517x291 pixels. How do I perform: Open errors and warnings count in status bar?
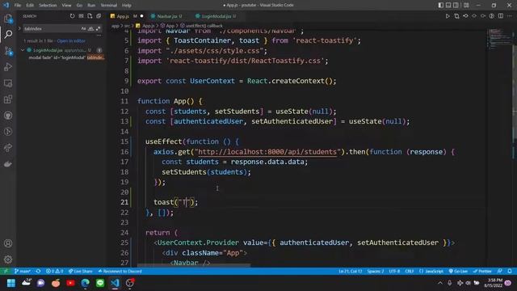54,272
